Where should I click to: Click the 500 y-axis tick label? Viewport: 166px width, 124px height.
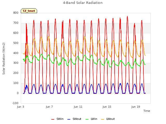tap(16, 43)
